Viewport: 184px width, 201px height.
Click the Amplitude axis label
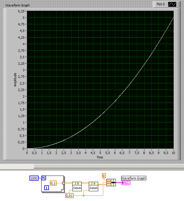pyautogui.click(x=15, y=80)
